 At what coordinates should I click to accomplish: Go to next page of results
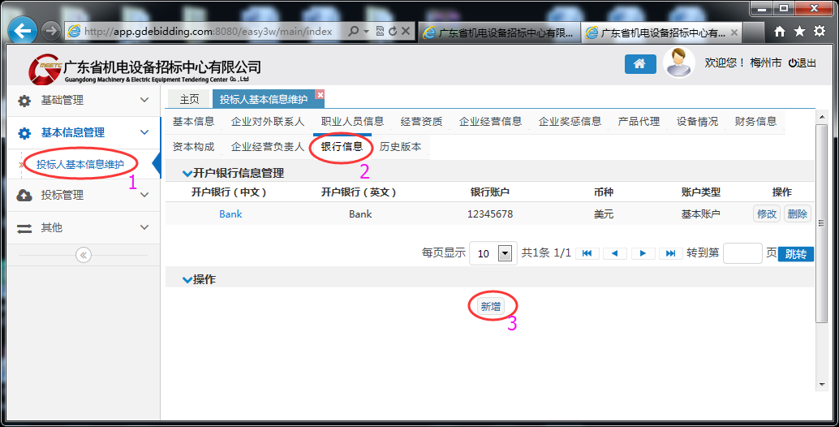(643, 253)
